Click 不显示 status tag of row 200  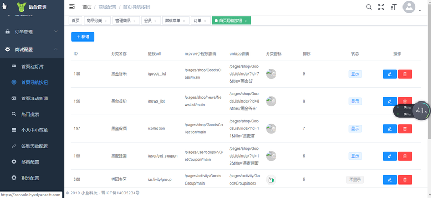pos(355,180)
